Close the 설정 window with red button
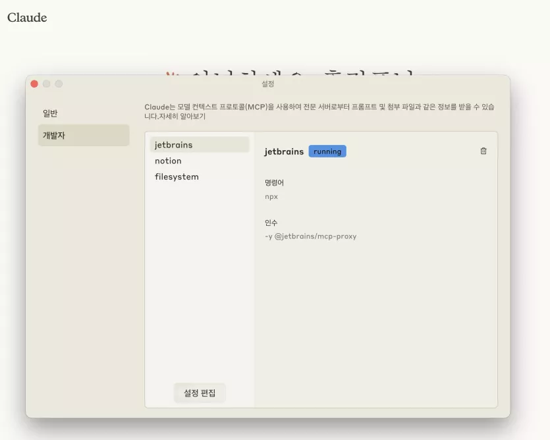Viewport: 550px width, 440px height. tap(34, 84)
